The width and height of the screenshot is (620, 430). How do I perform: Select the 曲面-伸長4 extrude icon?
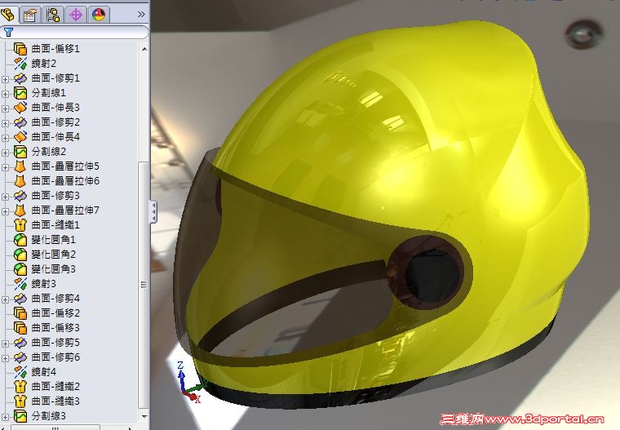(x=20, y=137)
